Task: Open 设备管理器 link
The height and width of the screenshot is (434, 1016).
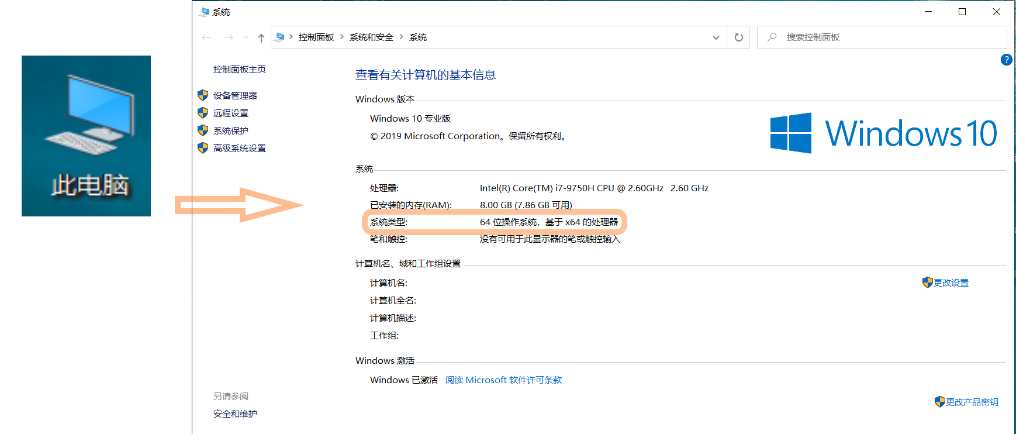Action: pos(235,95)
